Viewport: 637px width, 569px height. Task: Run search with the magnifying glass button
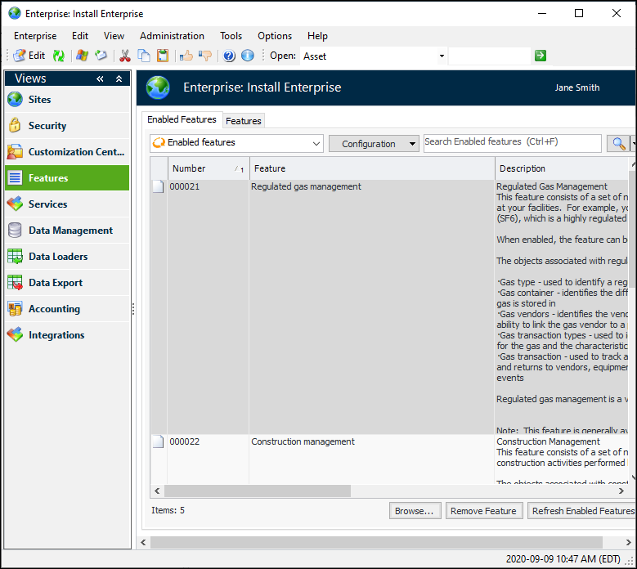(618, 143)
